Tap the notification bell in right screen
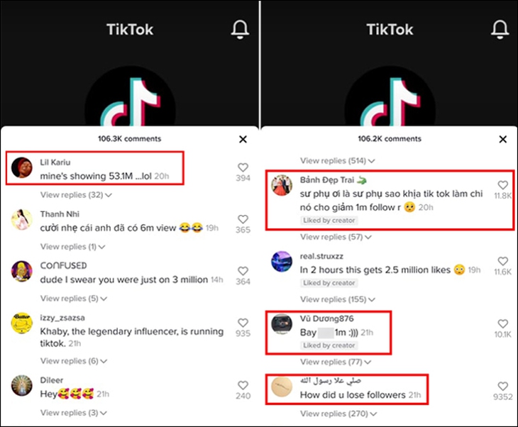The height and width of the screenshot is (427, 518). pos(500,30)
